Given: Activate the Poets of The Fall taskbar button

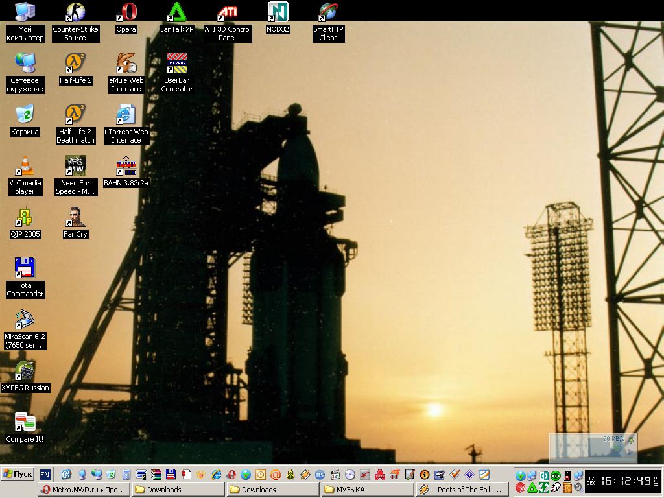Looking at the screenshot, I should [x=461, y=490].
